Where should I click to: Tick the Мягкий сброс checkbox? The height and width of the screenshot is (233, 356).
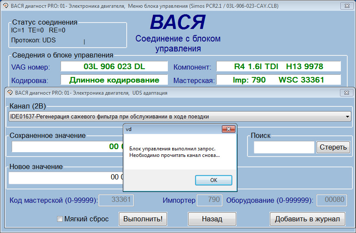pyautogui.click(x=60, y=219)
